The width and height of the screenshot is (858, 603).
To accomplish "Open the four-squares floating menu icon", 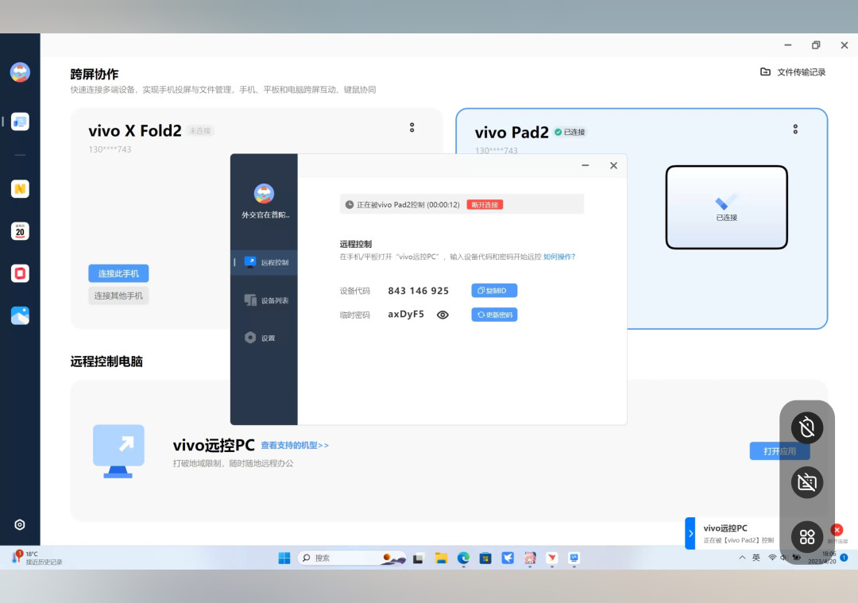I will 807,537.
